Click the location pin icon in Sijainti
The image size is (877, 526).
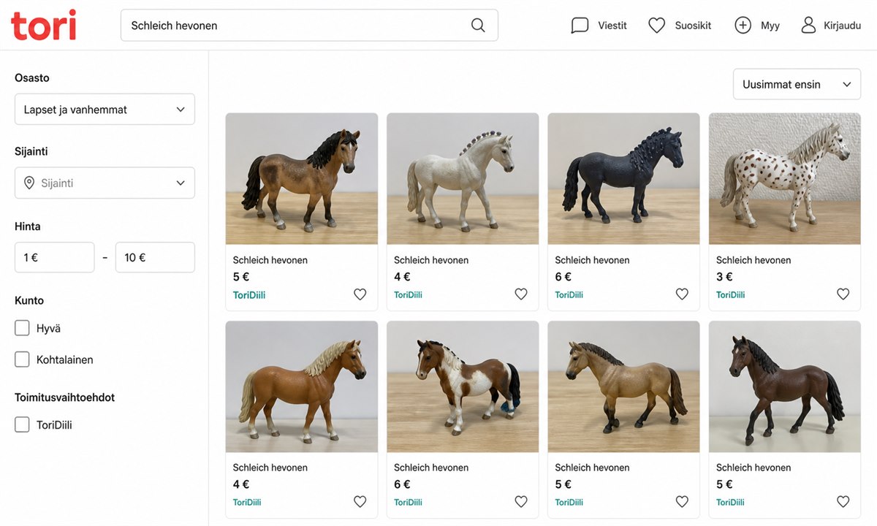click(29, 183)
